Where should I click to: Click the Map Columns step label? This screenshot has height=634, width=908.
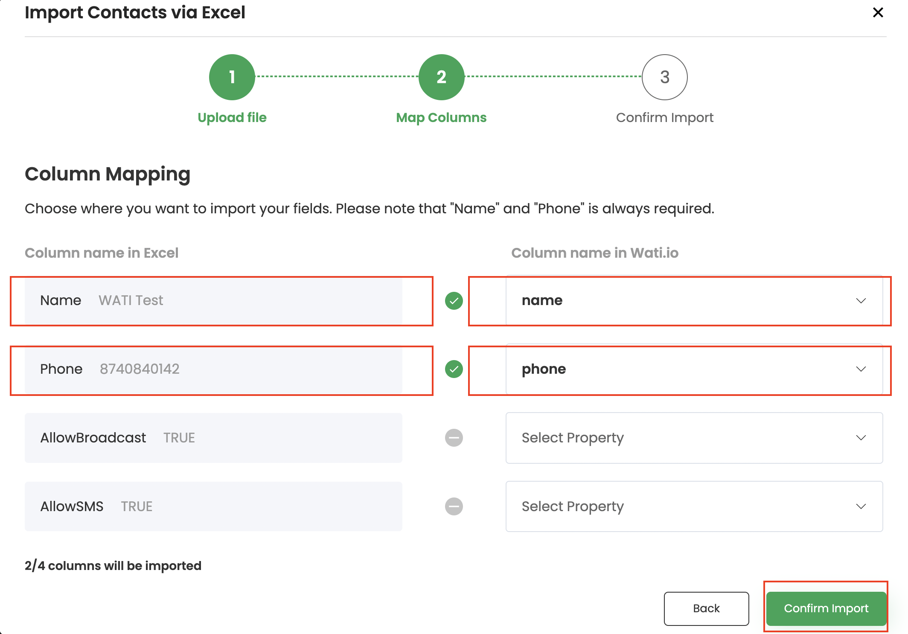click(x=441, y=117)
